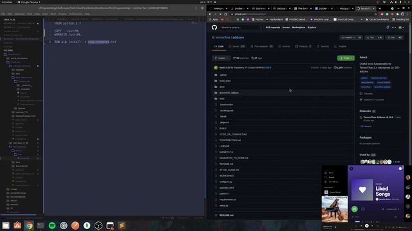Star the tensorflow addons repository
The height and width of the screenshot is (231, 412).
tap(374, 38)
